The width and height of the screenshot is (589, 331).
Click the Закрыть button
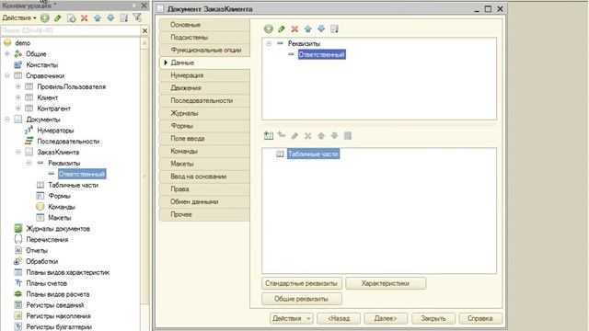click(433, 318)
